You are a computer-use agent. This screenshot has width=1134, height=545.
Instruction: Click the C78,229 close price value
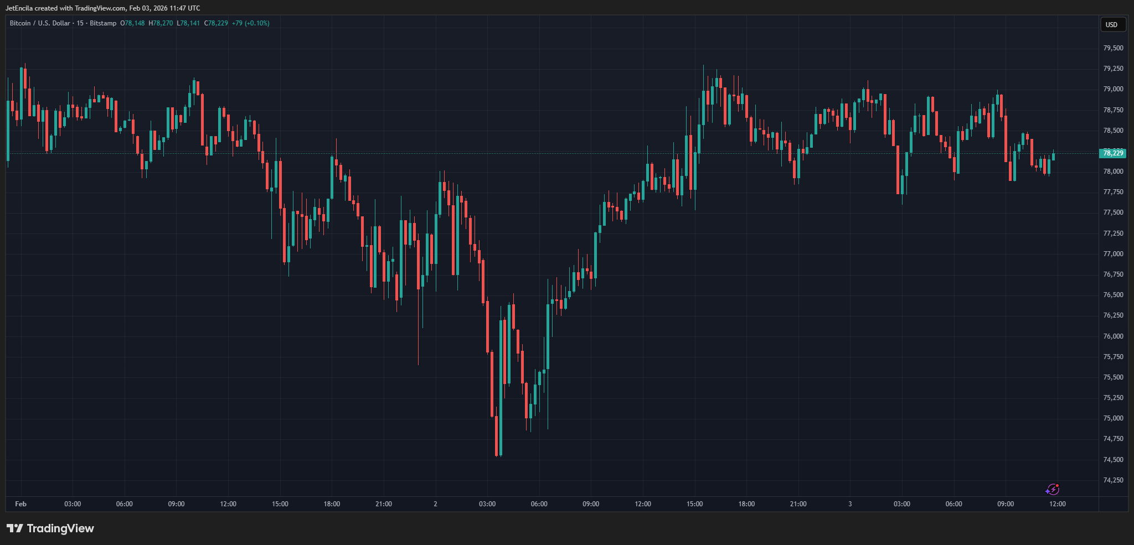point(216,23)
